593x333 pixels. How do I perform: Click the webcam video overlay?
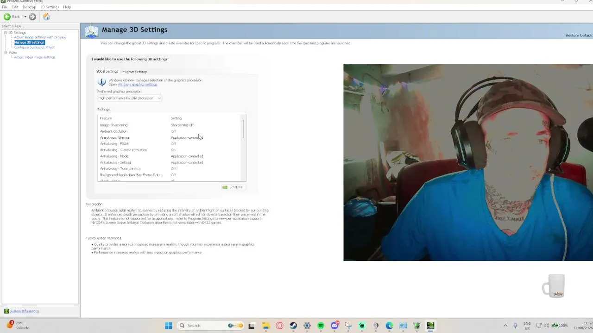point(468,162)
